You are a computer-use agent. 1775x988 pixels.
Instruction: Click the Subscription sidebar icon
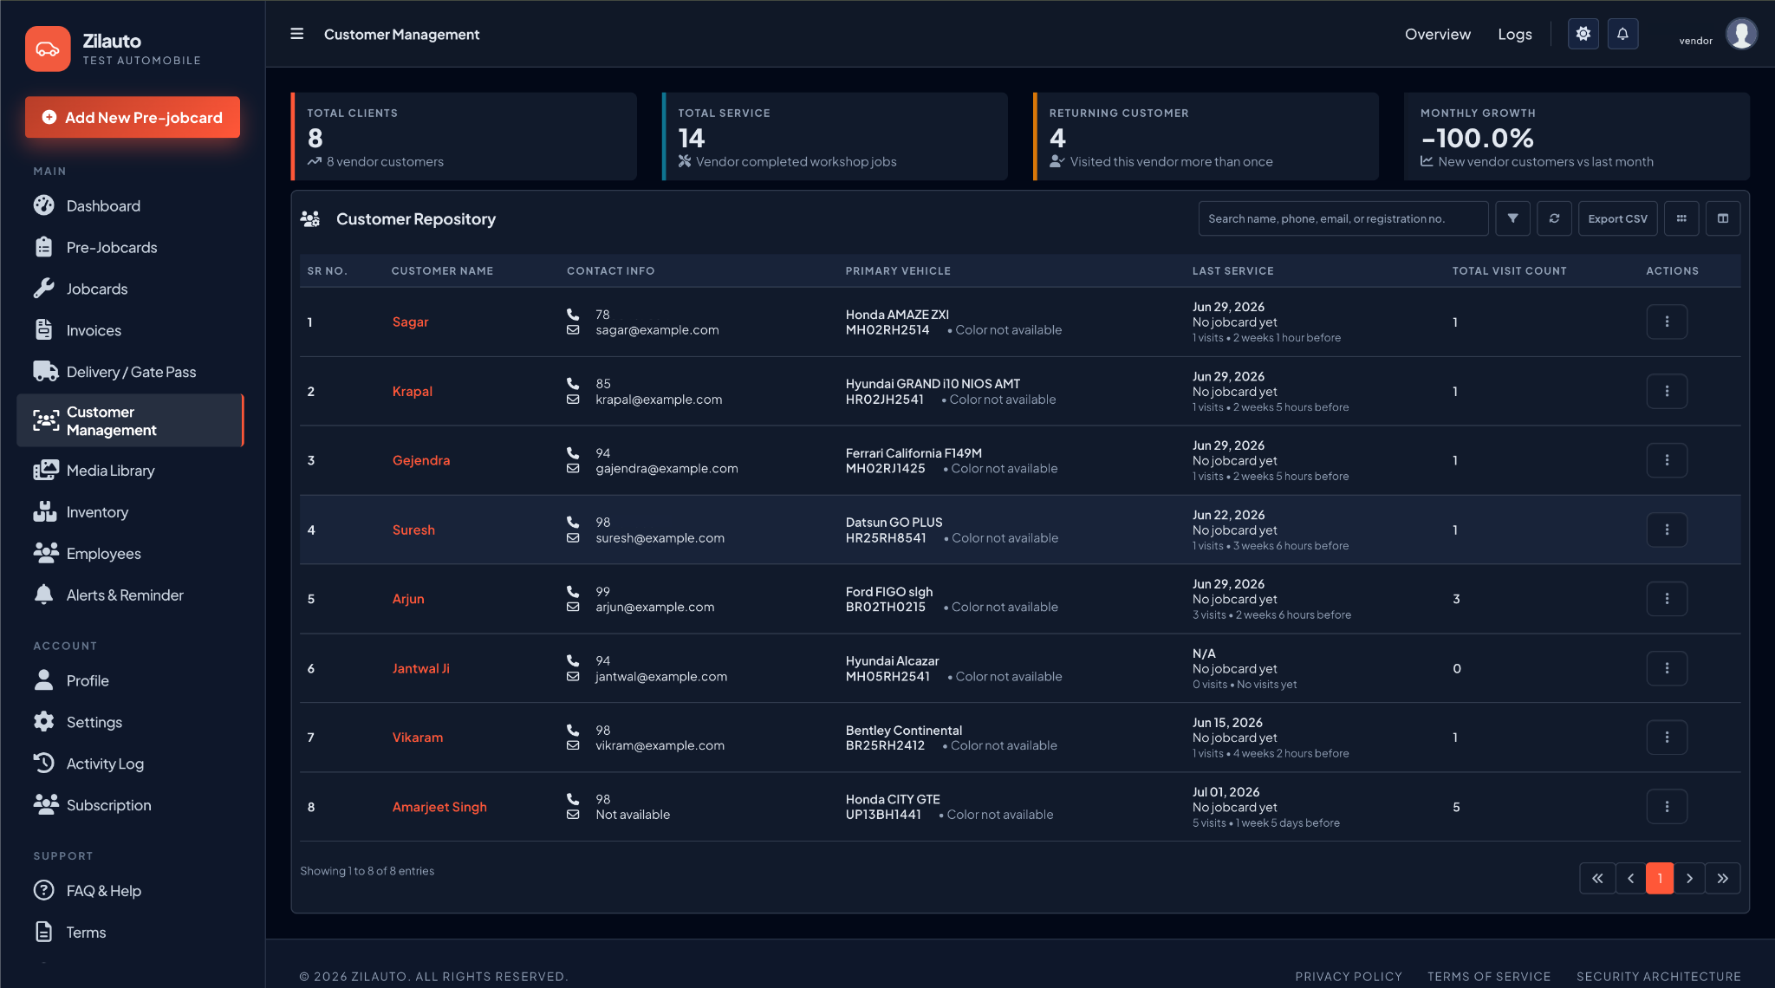pos(45,804)
